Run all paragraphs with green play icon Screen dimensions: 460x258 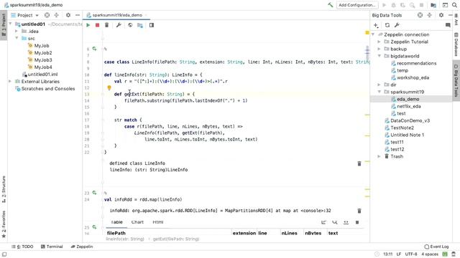coord(88,25)
